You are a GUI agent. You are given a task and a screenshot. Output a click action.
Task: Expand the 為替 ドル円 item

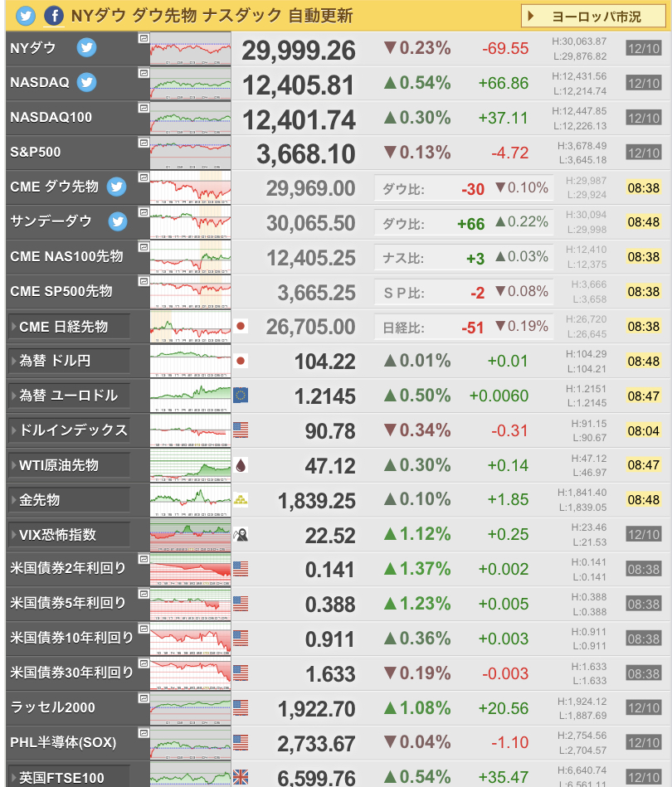(70, 362)
